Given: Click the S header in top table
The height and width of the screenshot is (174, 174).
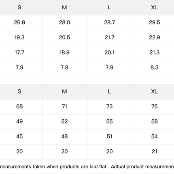Looking at the screenshot, I should 19,7.
